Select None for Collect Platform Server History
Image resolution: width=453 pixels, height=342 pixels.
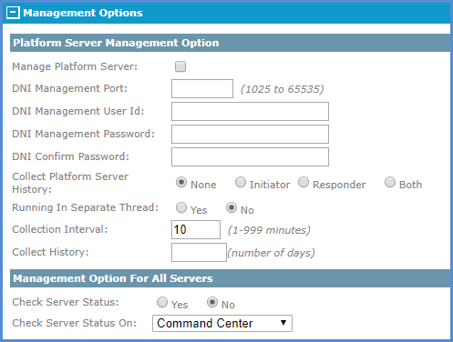click(181, 182)
